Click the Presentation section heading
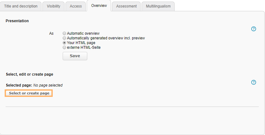The height and width of the screenshot is (135, 265). 17,21
